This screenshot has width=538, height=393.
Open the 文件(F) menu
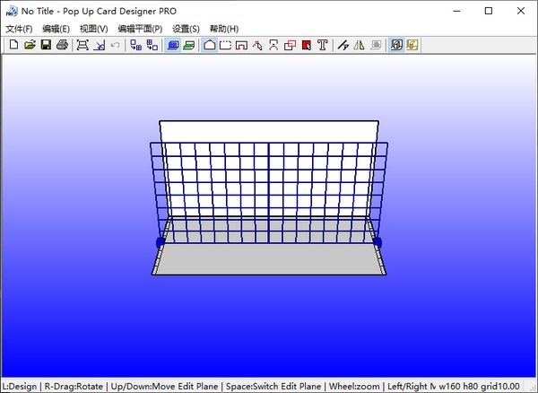[18, 29]
